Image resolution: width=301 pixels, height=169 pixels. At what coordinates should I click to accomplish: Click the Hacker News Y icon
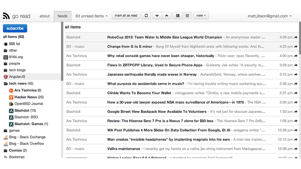tap(11, 97)
